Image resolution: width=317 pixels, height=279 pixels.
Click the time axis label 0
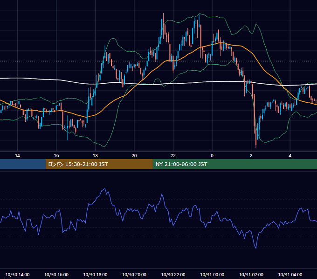(x=212, y=156)
